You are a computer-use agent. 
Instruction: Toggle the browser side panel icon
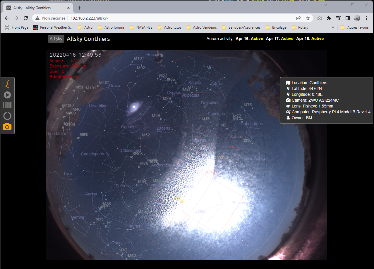point(348,18)
